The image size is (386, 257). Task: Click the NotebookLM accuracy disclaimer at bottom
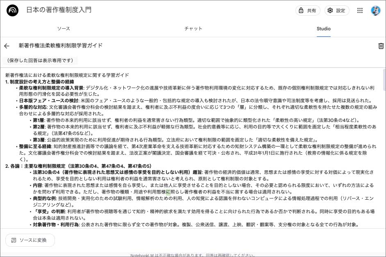pyautogui.click(x=193, y=255)
